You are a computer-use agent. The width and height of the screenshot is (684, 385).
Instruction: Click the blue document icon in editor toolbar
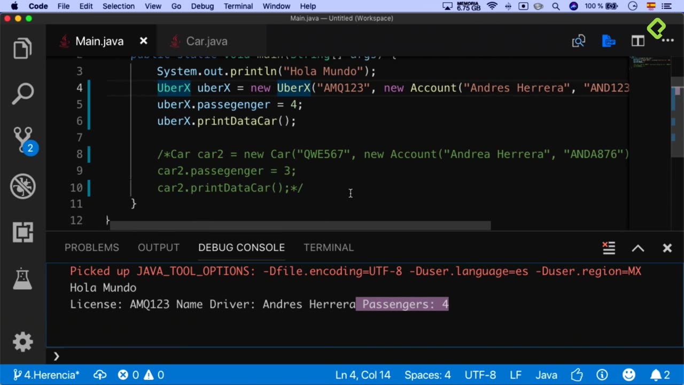point(609,41)
